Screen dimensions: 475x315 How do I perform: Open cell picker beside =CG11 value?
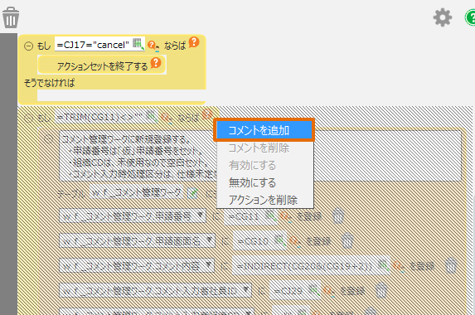pos(270,216)
